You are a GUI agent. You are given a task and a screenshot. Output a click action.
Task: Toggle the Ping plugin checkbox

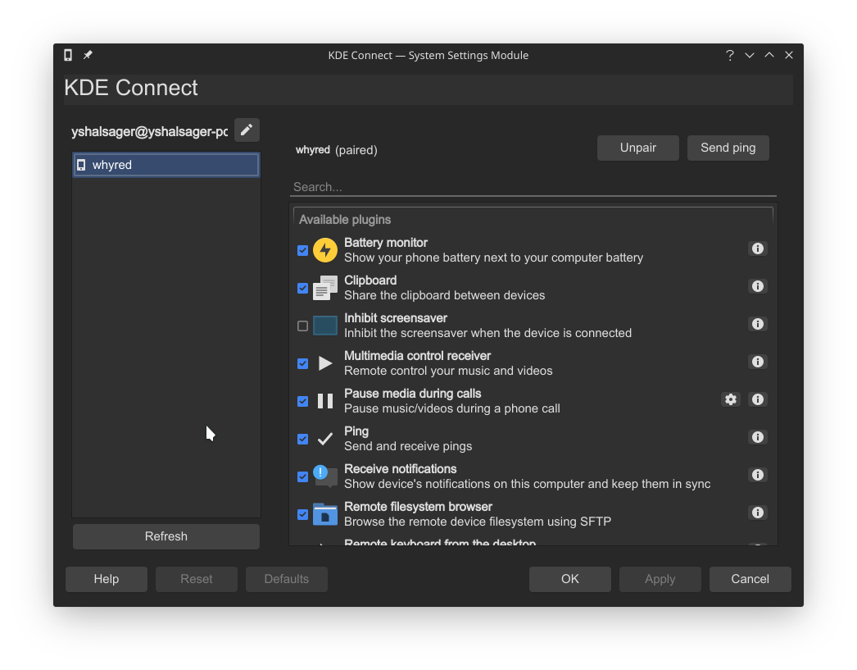tap(303, 440)
